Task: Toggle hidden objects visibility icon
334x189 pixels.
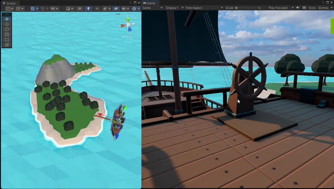Action: (116, 9)
